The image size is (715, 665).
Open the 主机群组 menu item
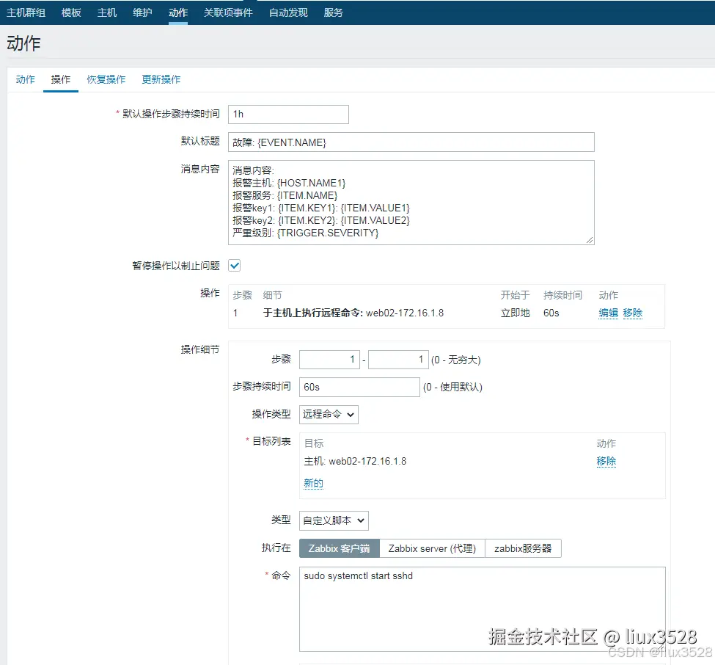(x=26, y=12)
